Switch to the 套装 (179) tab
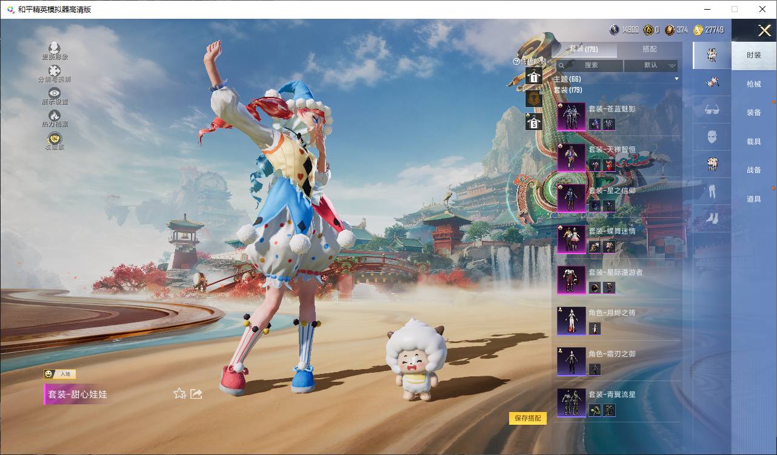The width and height of the screenshot is (777, 455). click(583, 49)
